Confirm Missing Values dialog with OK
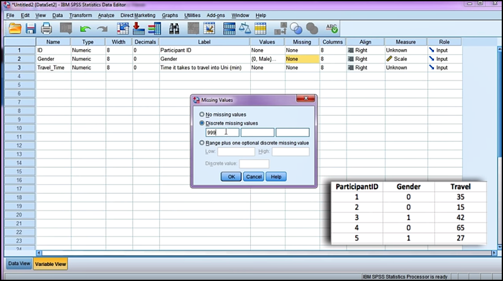The height and width of the screenshot is (281, 503). coord(231,177)
